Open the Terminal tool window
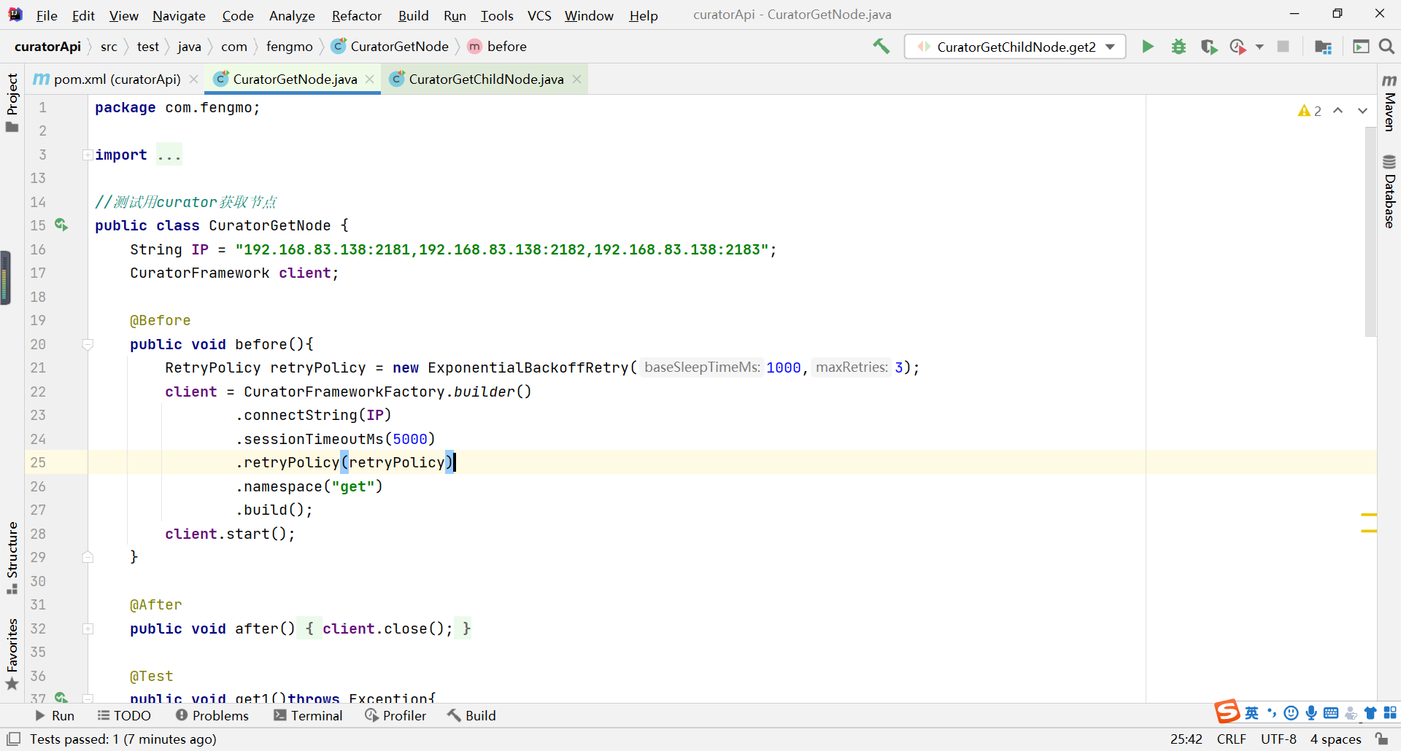The image size is (1401, 751). click(308, 715)
